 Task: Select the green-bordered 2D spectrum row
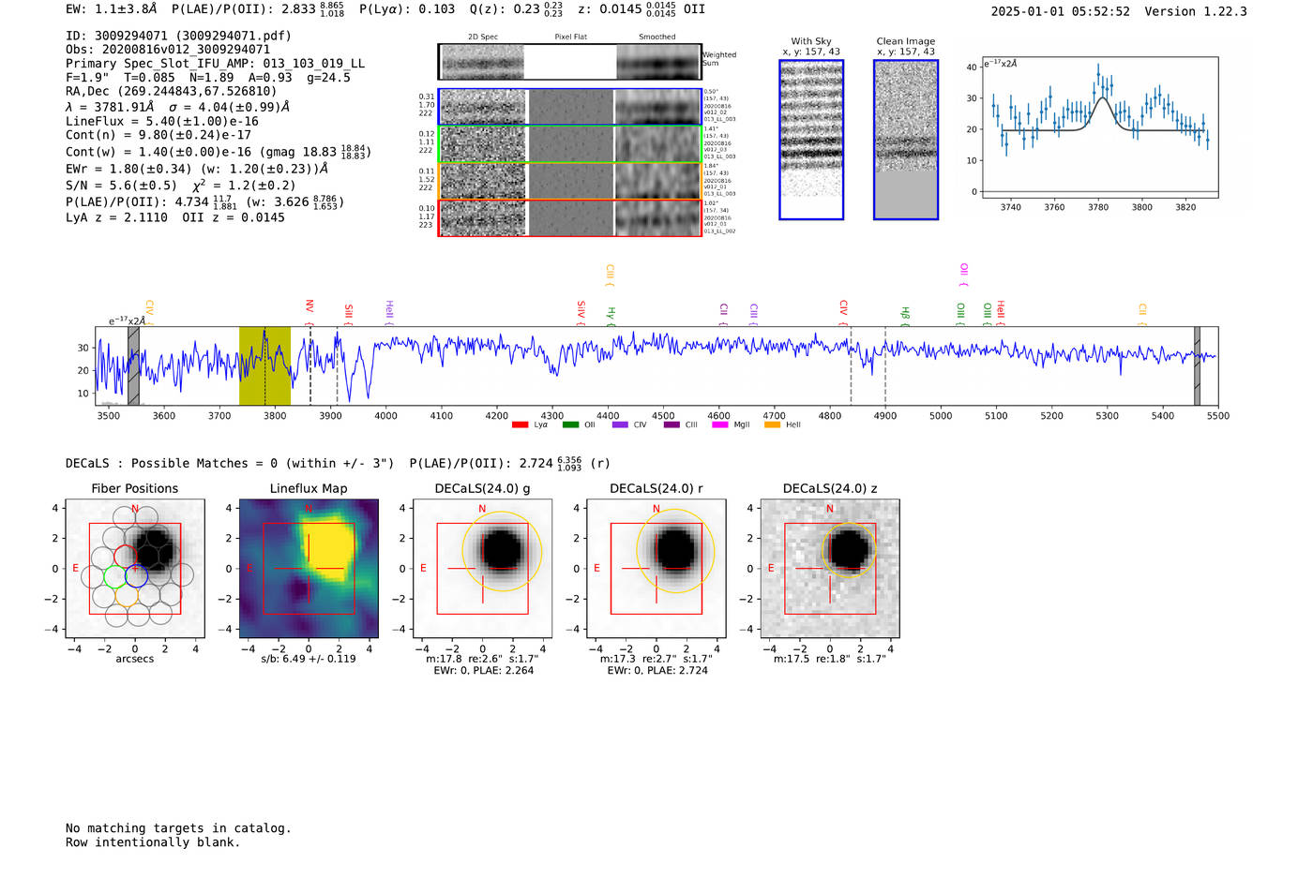[570, 144]
